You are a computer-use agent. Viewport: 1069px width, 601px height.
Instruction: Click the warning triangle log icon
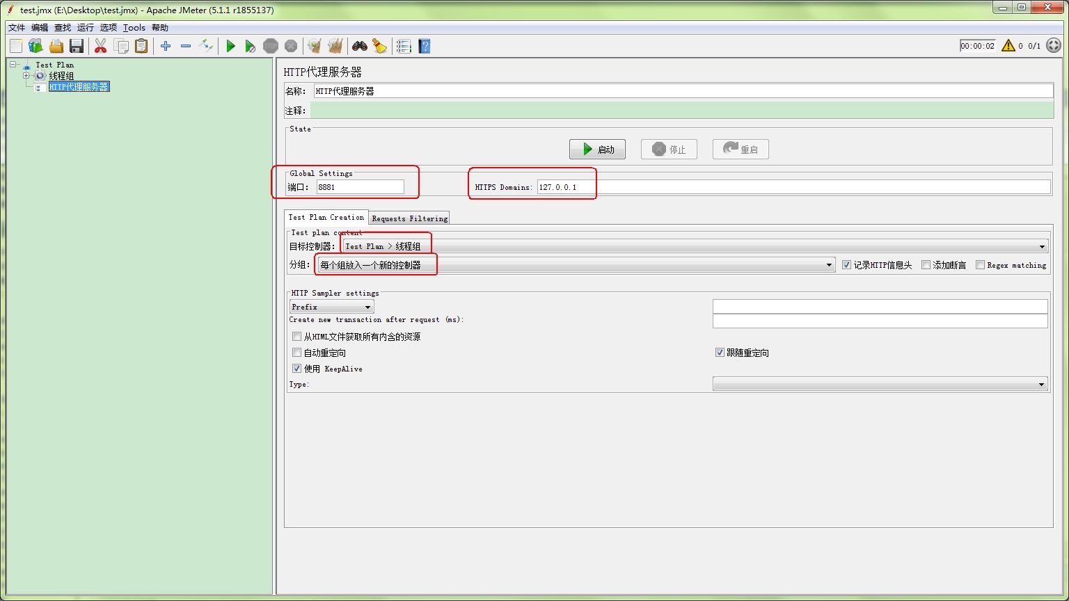(x=1008, y=46)
